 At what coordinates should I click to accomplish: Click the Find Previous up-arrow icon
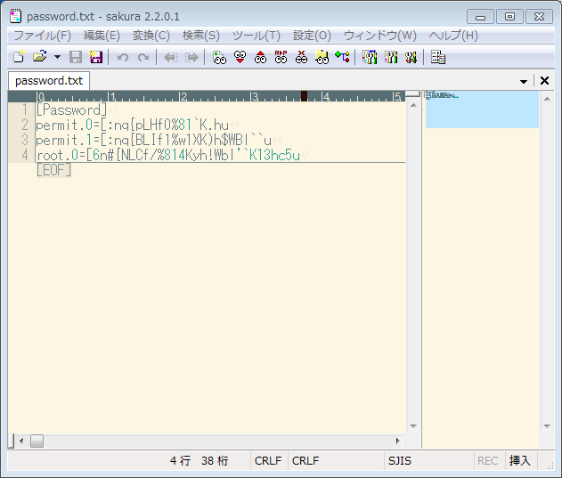click(260, 58)
